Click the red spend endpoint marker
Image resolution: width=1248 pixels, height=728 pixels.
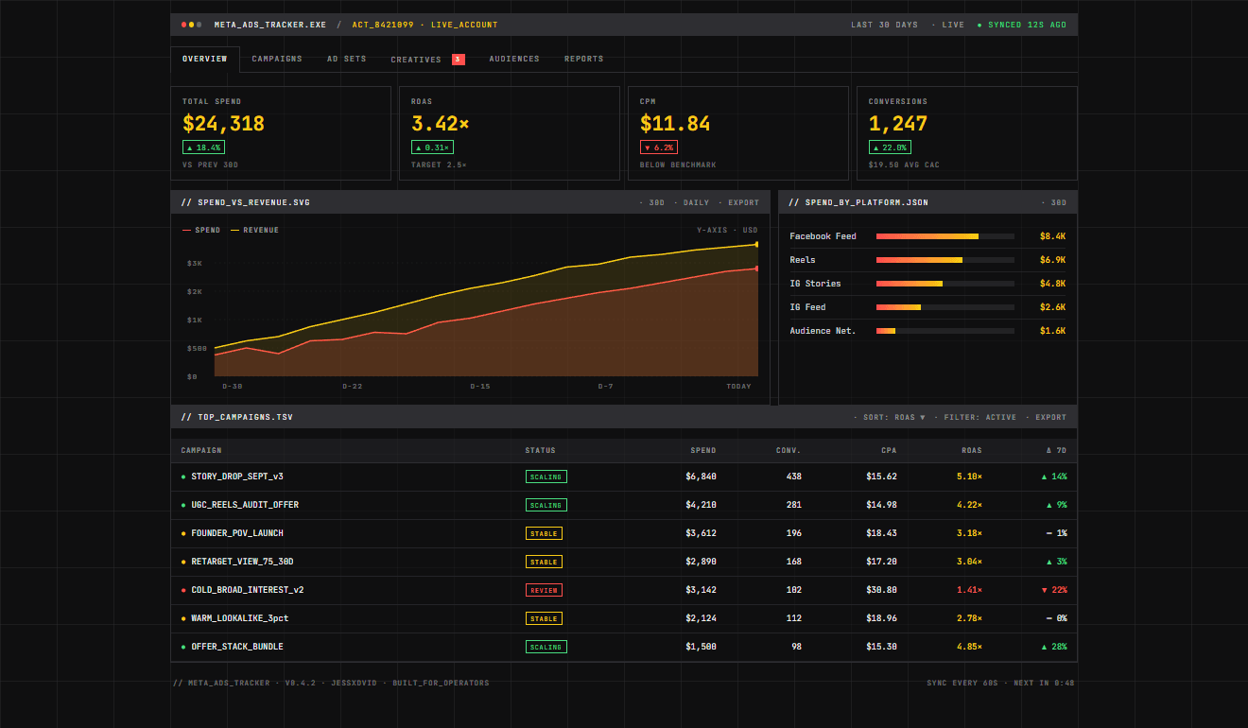pyautogui.click(x=756, y=269)
